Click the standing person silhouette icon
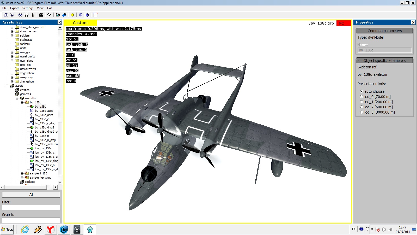Image resolution: width=417 pixels, height=235 pixels. [33, 15]
